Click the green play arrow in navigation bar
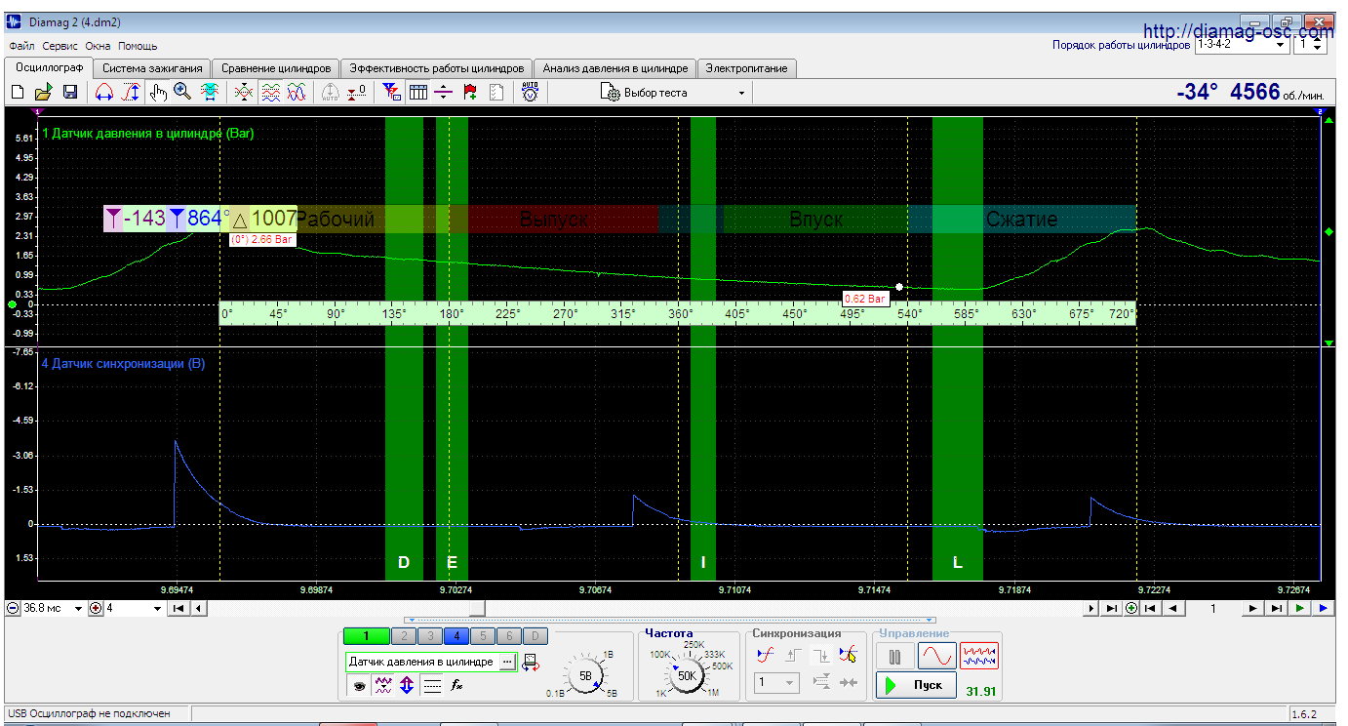This screenshot has height=726, width=1348. 1299,608
